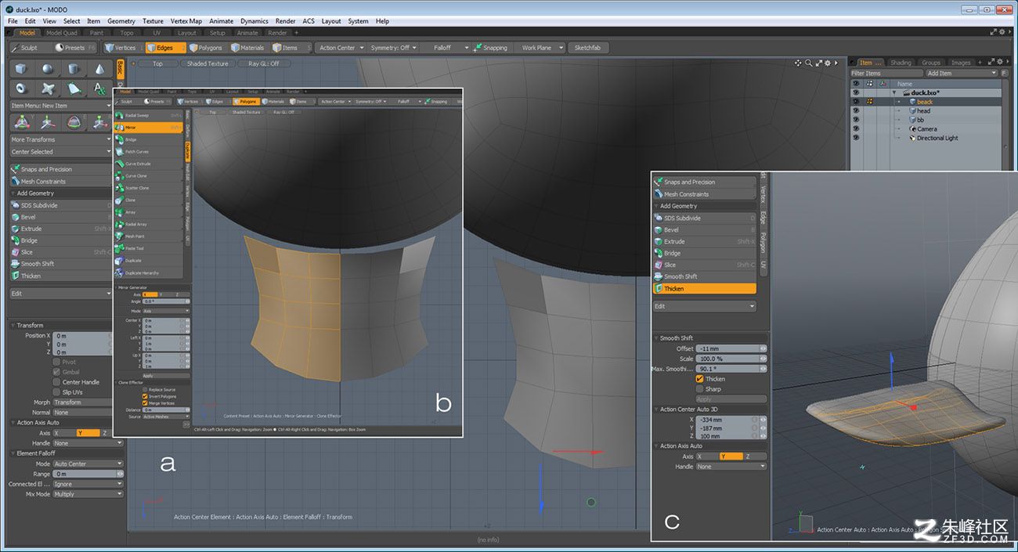Image resolution: width=1018 pixels, height=552 pixels.
Task: Toggle visibility eye for head mesh
Action: pos(855,110)
